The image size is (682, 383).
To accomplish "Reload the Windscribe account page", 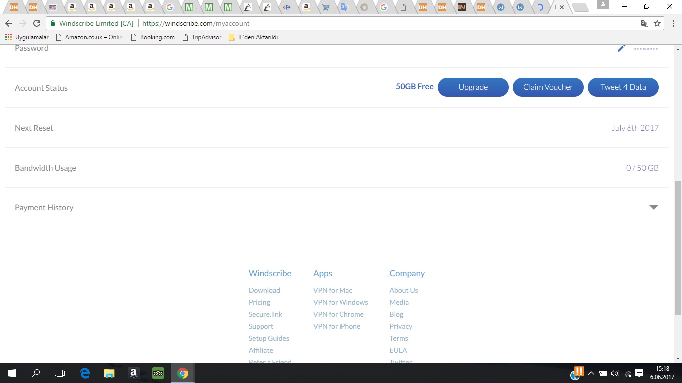I will tap(36, 23).
